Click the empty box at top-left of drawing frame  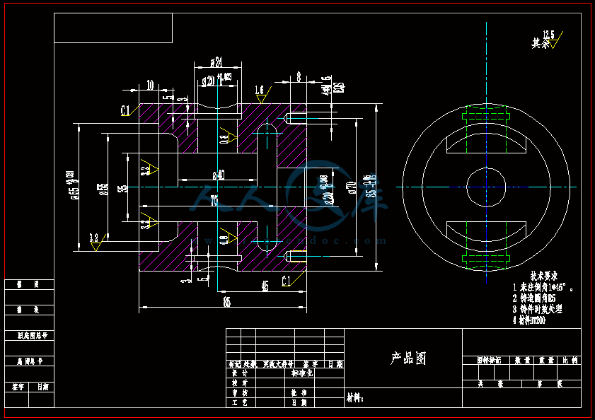(113, 28)
